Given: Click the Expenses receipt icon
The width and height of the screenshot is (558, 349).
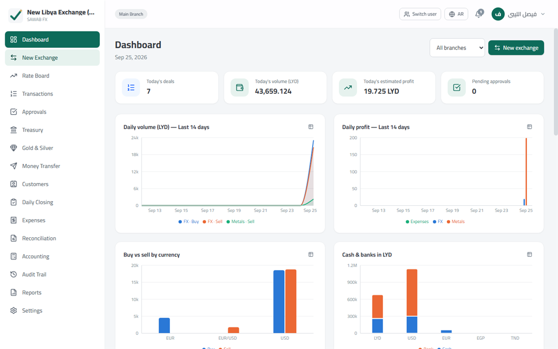Looking at the screenshot, I should (x=13, y=220).
